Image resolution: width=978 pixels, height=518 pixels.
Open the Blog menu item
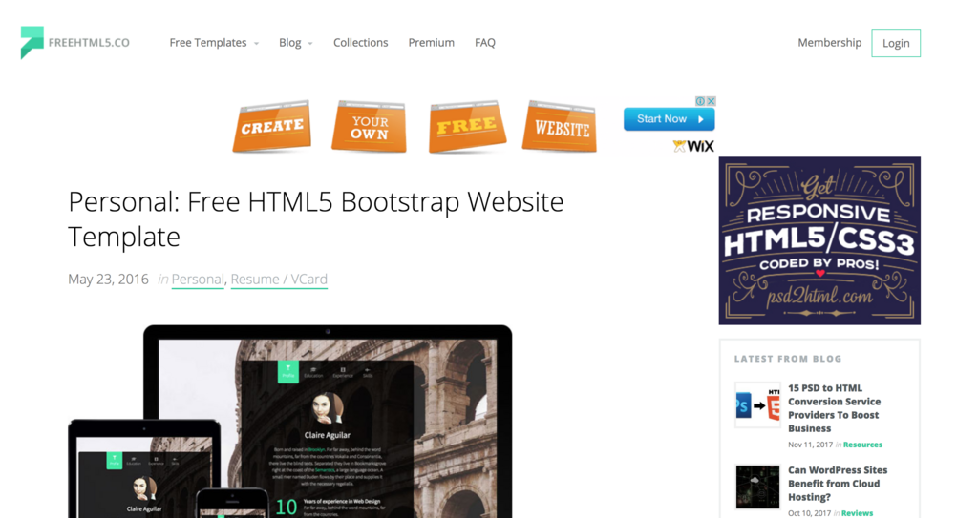coord(290,42)
